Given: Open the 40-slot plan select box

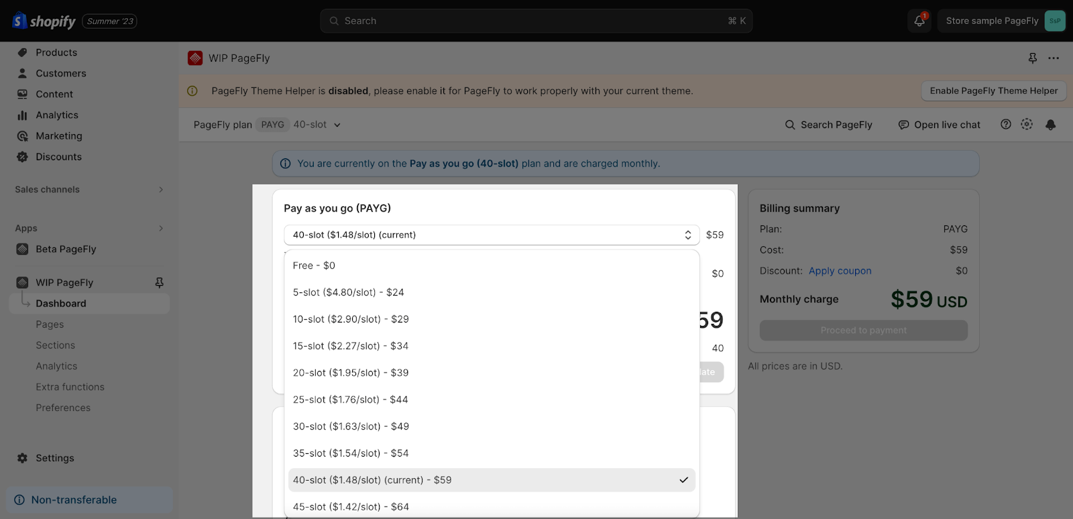Looking at the screenshot, I should tap(492, 235).
